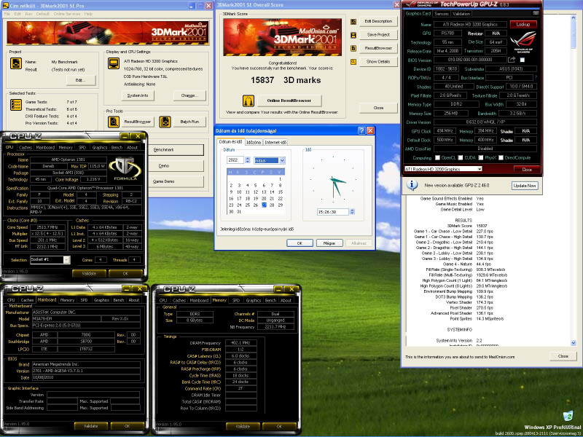The image size is (583, 437).
Task: Click the time input field showing 15:26:30
Action: click(332, 212)
